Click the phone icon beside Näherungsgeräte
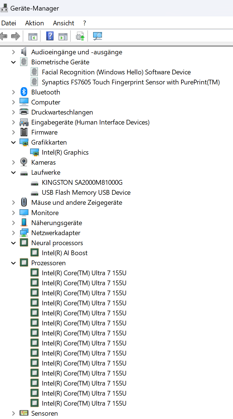Screen dimensions: 233x419 click(24, 222)
